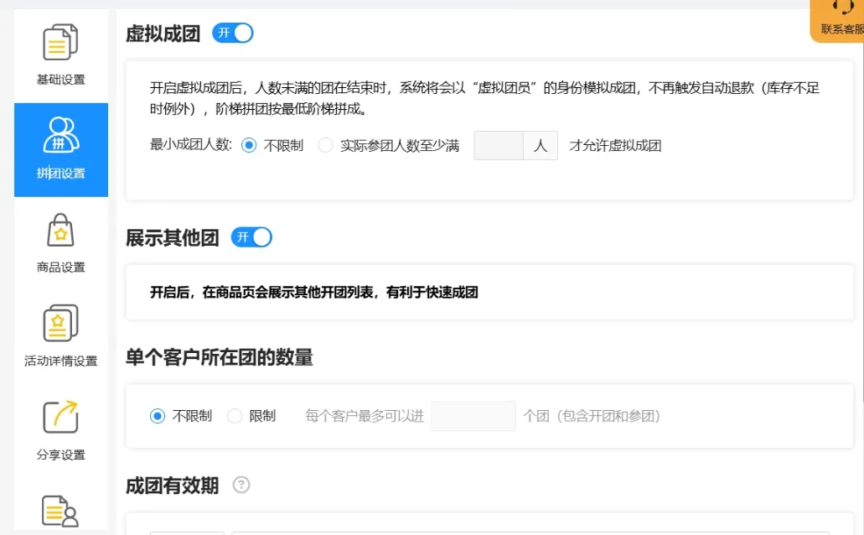Click the 每个客户最多可以进 number input field
864x535 pixels.
pyautogui.click(x=473, y=416)
